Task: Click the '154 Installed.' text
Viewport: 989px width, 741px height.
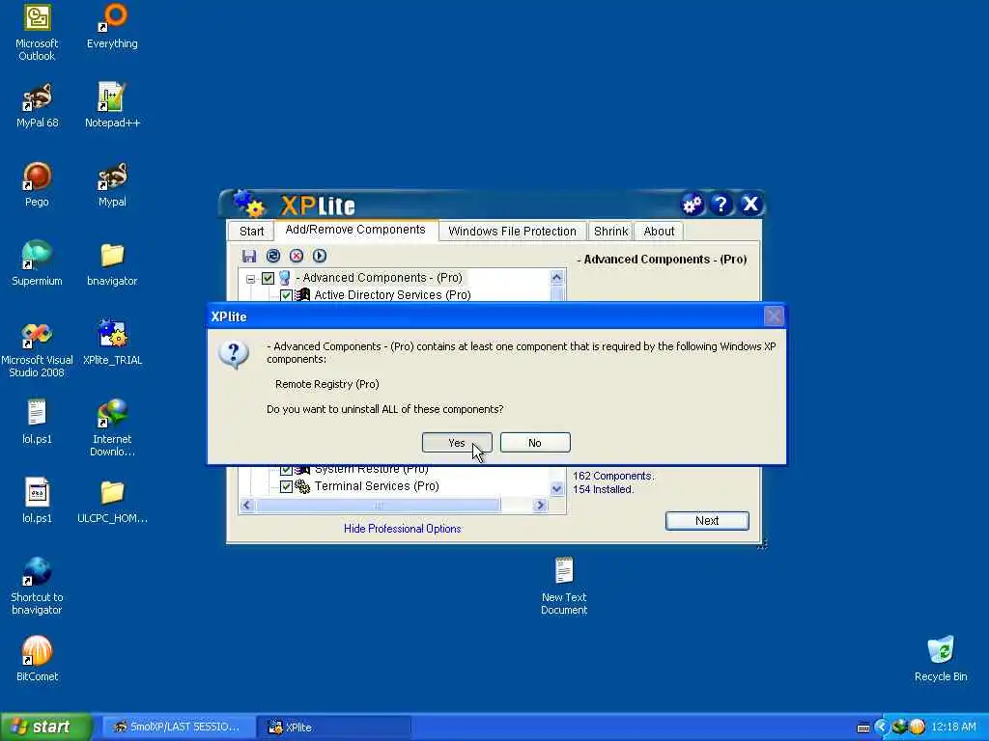Action: click(603, 489)
